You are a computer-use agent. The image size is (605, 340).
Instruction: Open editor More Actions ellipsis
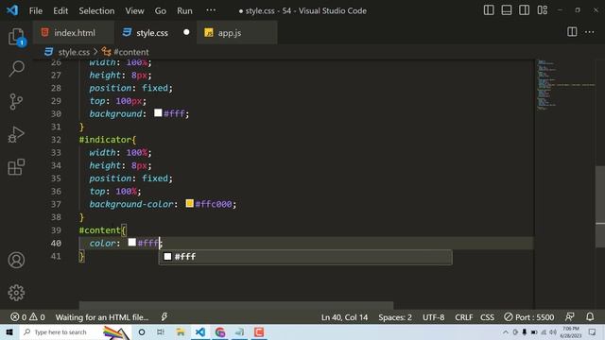click(590, 32)
